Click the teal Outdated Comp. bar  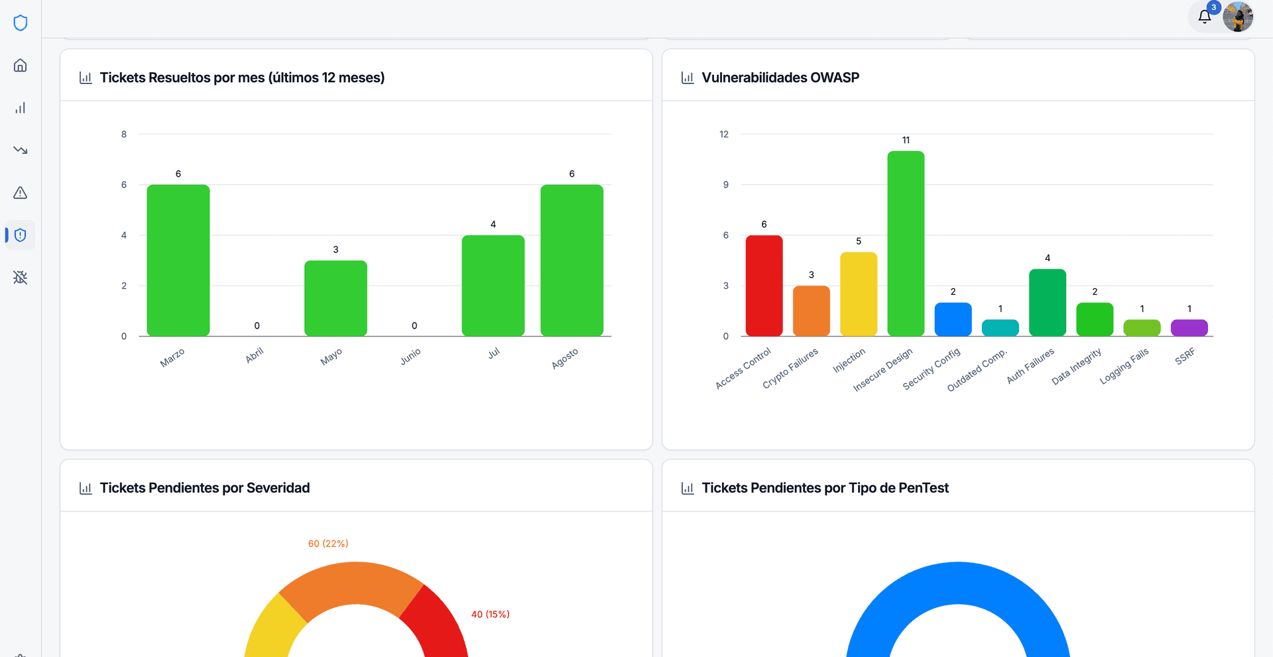click(x=1000, y=328)
